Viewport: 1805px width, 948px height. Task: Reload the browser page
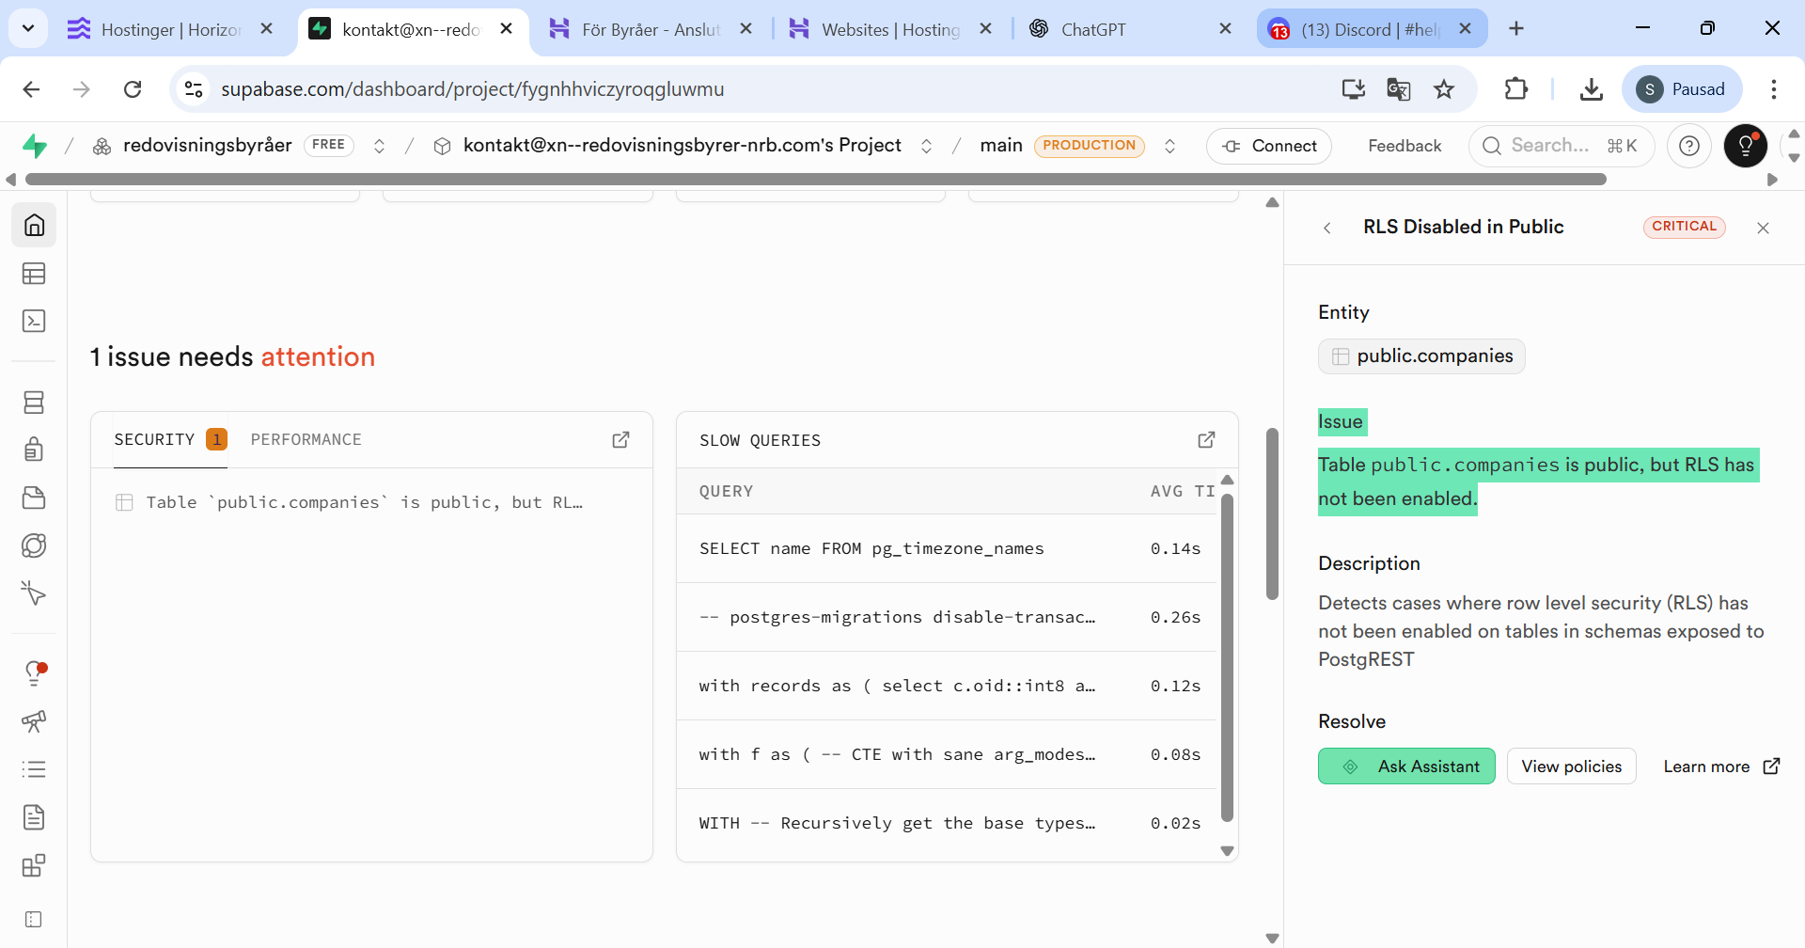click(133, 89)
